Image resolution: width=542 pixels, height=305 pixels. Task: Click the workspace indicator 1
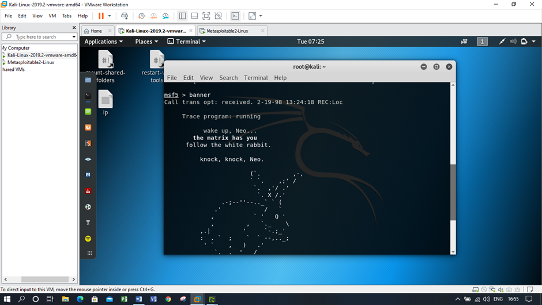pos(482,42)
